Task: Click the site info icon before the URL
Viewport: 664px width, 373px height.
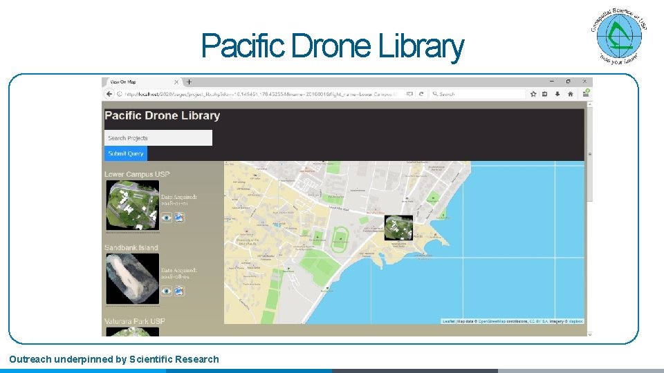Action: 120,94
